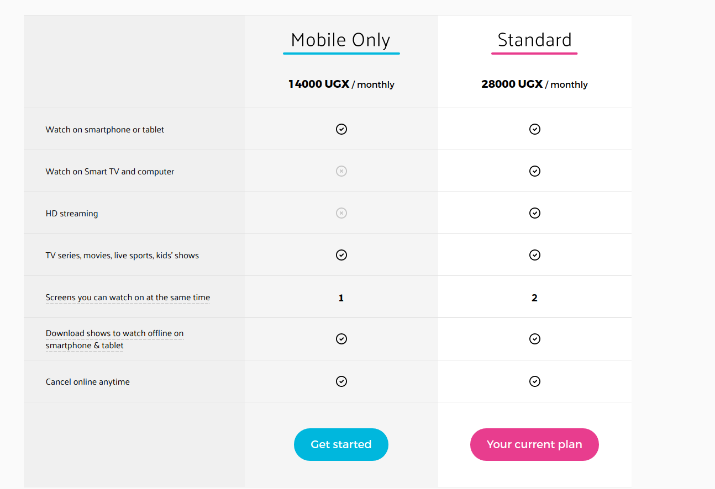Viewport: 715px width, 489px height.
Task: Click Mobile Only checkmark for cancel online anytime
Action: [x=341, y=381]
